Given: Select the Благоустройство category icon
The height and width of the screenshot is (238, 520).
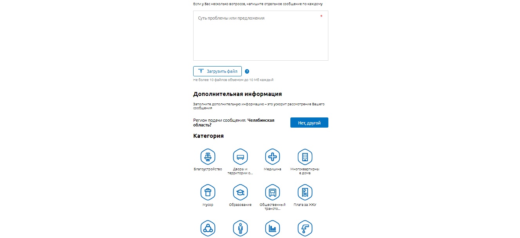Looking at the screenshot, I should pyautogui.click(x=208, y=157).
